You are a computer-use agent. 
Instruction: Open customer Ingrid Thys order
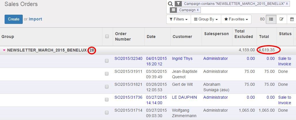pos(182,59)
